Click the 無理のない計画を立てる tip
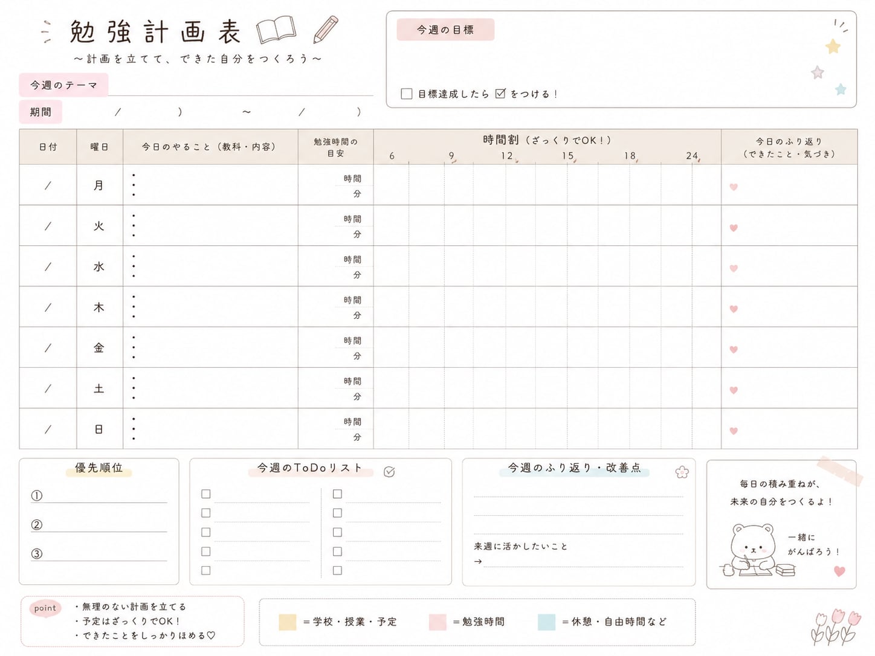 click(x=131, y=606)
